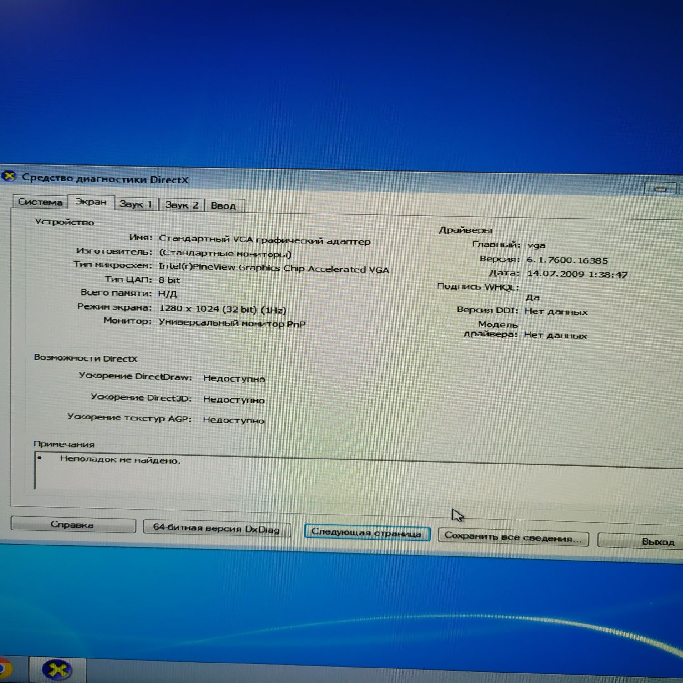Screen dimensions: 683x683
Task: Go to Следующая страница
Action: (x=367, y=533)
